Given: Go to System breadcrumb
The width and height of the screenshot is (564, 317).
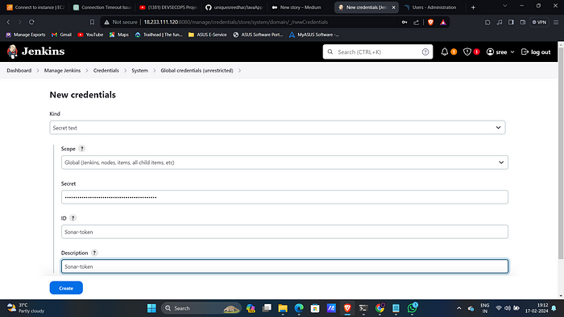Looking at the screenshot, I should [139, 71].
